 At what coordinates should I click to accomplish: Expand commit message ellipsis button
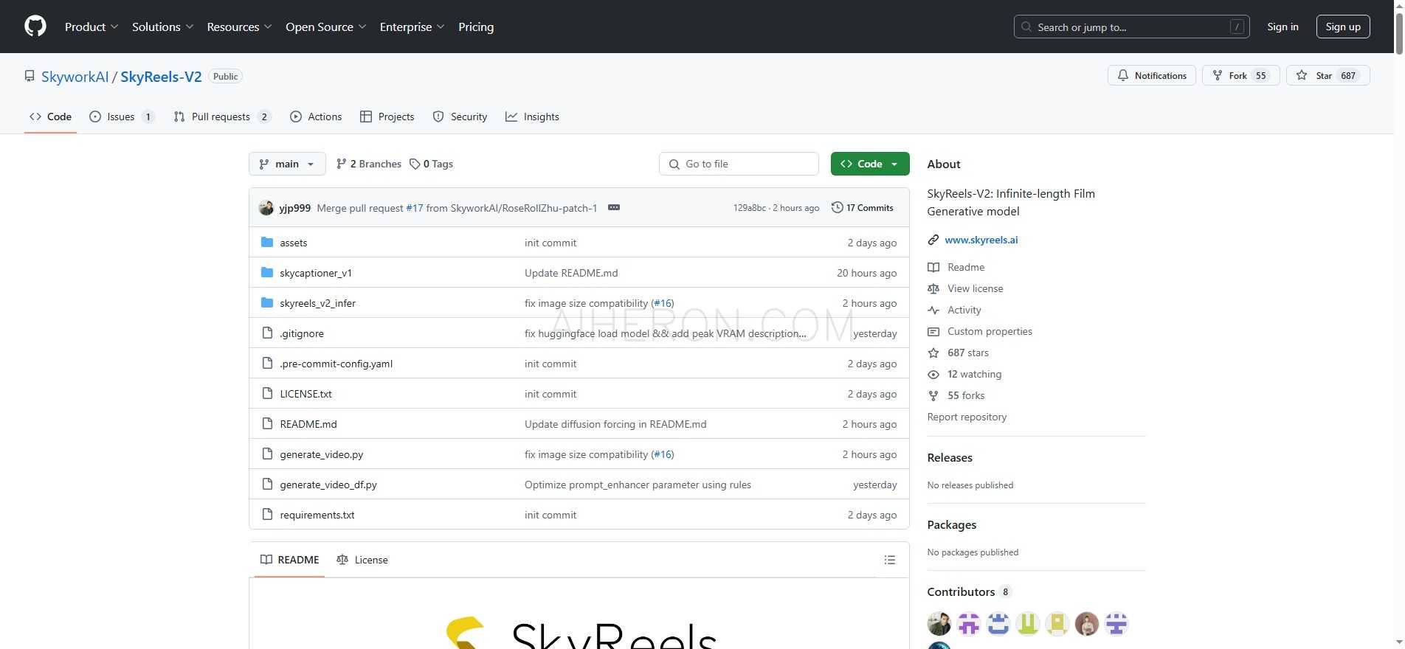coord(613,207)
